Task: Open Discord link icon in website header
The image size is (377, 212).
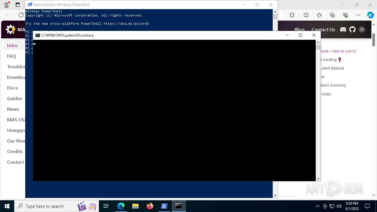Action: pyautogui.click(x=343, y=29)
